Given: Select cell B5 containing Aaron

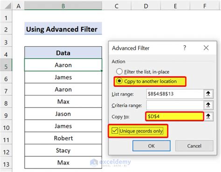Looking at the screenshot, I should [63, 65].
